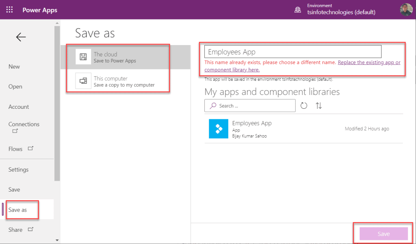The width and height of the screenshot is (416, 244).
Task: Click the Employees App blue icon
Action: click(x=219, y=129)
